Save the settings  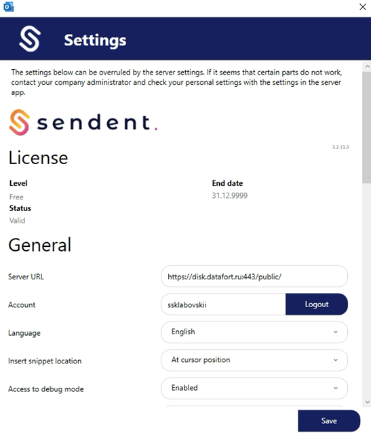tap(329, 420)
